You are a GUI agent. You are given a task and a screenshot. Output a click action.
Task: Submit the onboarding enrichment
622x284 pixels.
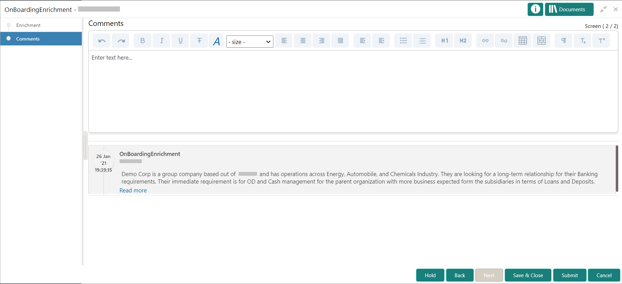tap(570, 275)
